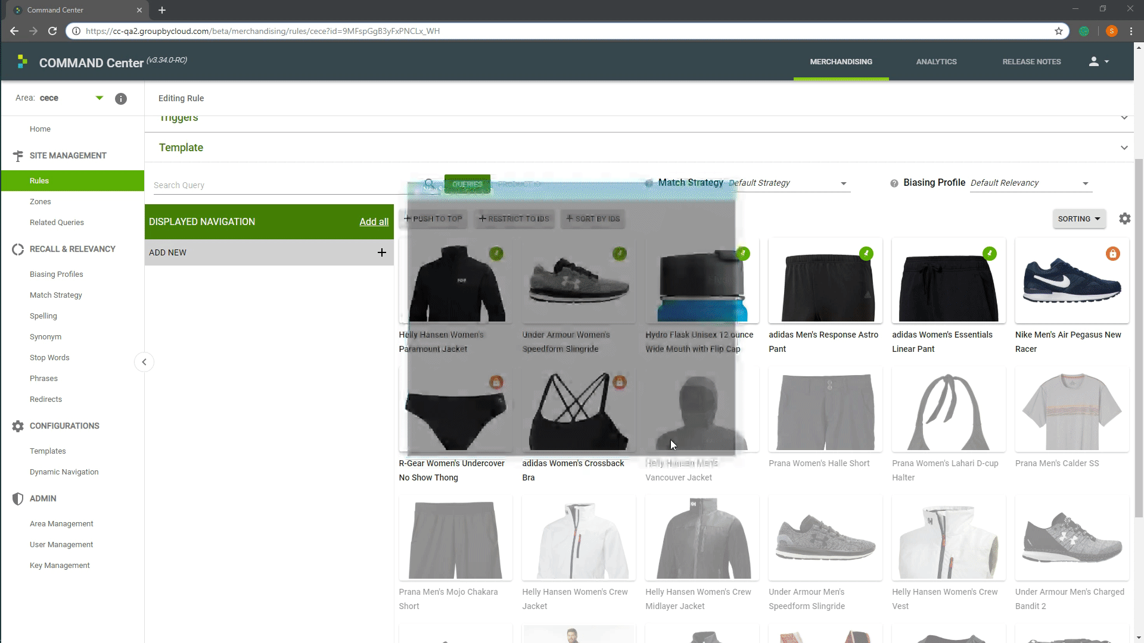
Task: Click lock icon on adidas Crossback Bra
Action: tap(620, 382)
